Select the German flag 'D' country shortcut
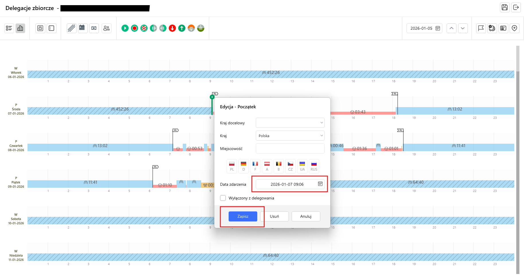The width and height of the screenshot is (524, 278). 244,166
